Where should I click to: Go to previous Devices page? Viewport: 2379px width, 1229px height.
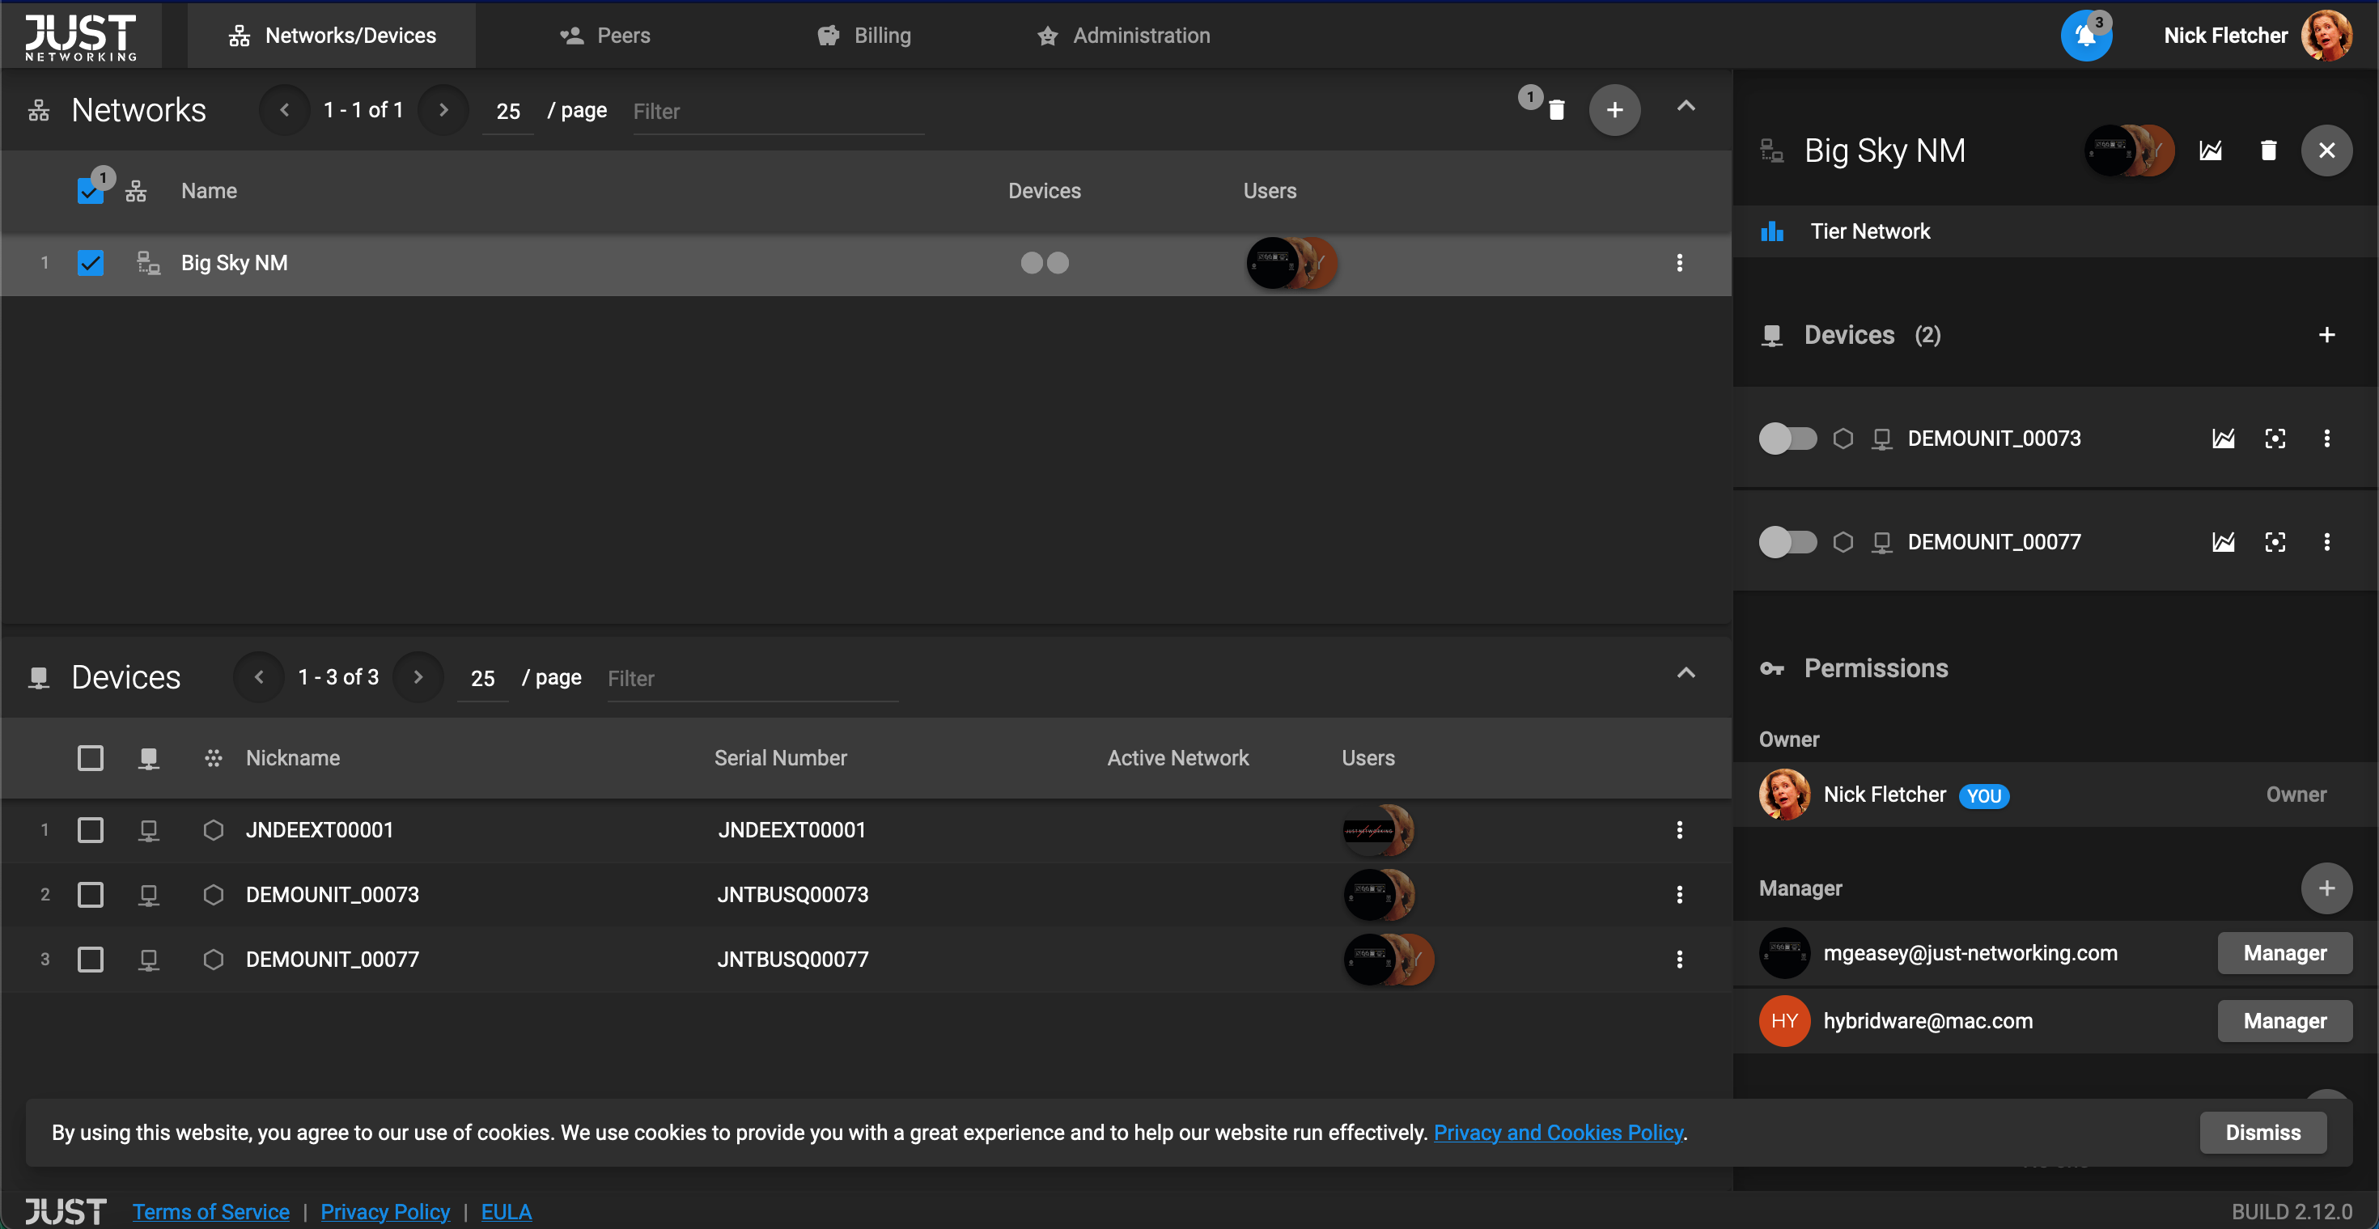click(x=259, y=677)
